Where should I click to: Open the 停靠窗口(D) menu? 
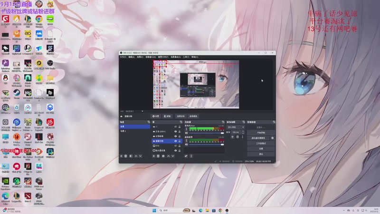point(151,57)
